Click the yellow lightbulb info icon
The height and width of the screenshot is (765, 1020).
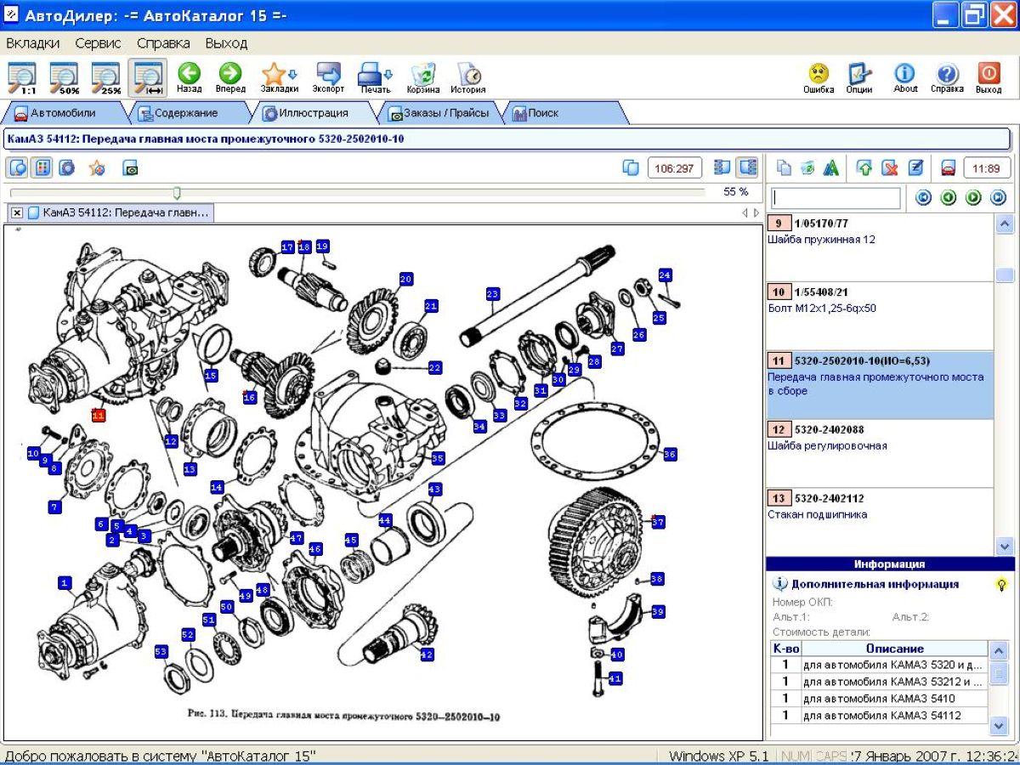pyautogui.click(x=1002, y=585)
